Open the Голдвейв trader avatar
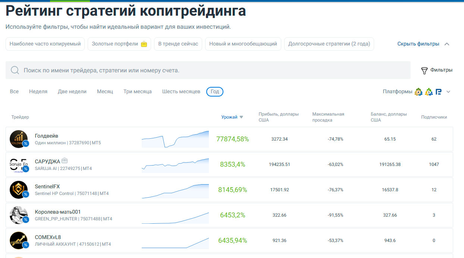This screenshot has width=464, height=258. 19,139
